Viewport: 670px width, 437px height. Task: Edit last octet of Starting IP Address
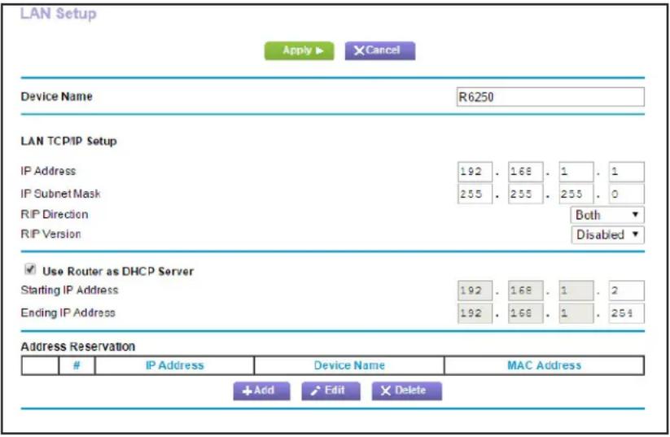[626, 291]
